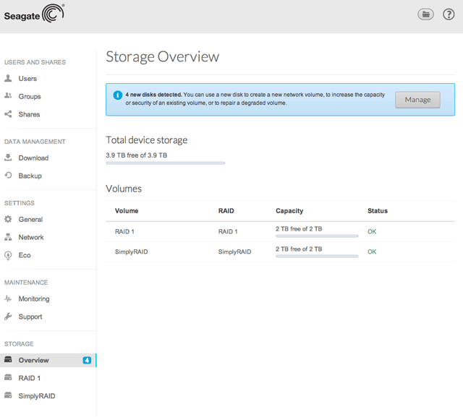Click the Support wrench icon
This screenshot has height=417, width=463.
click(9, 317)
